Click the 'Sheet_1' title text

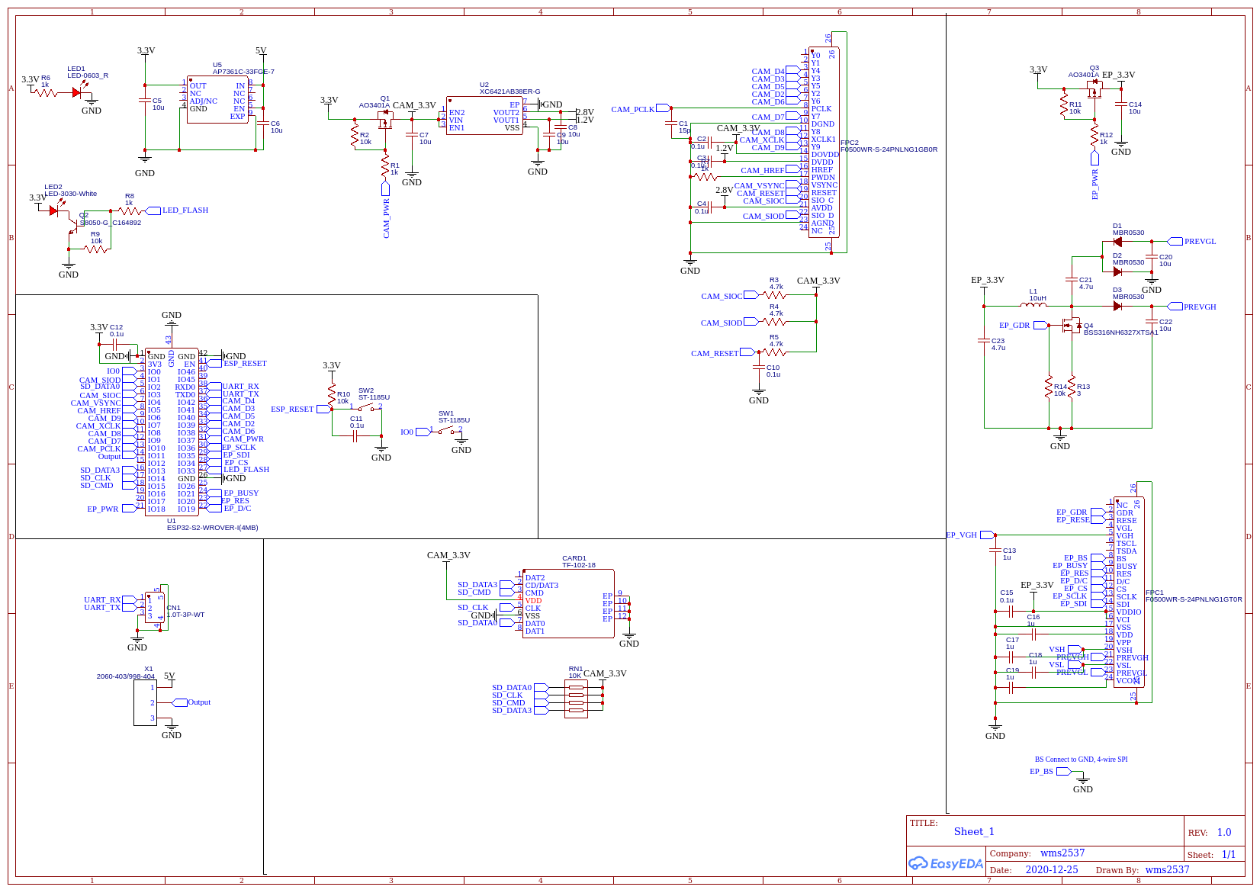pyautogui.click(x=974, y=831)
